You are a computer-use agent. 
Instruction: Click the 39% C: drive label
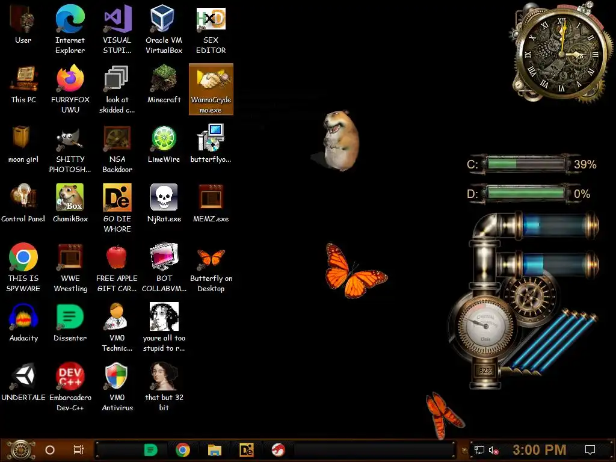pyautogui.click(x=585, y=164)
